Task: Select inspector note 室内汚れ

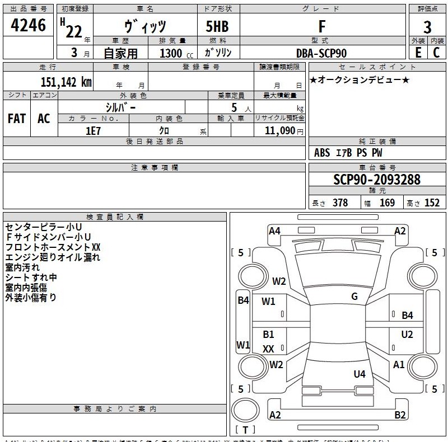Action: [22, 267]
